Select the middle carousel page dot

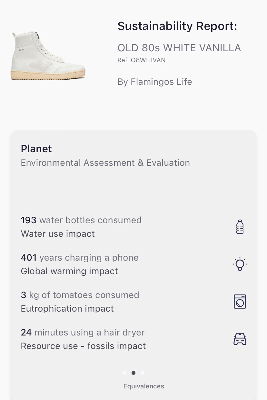[x=133, y=373]
